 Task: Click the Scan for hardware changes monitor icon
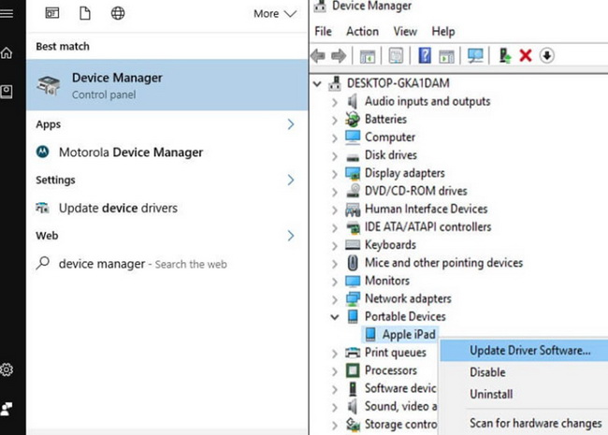(x=474, y=55)
